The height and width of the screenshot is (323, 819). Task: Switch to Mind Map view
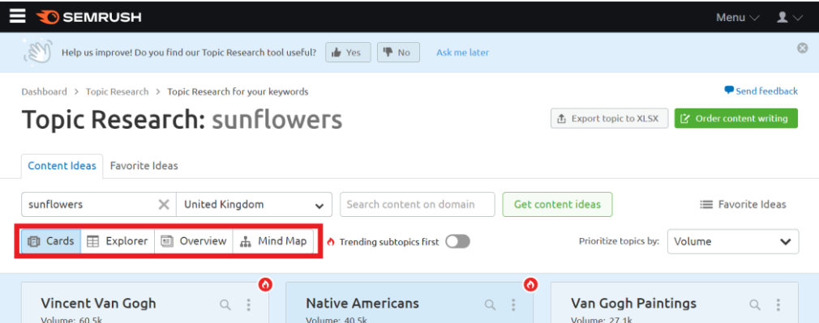click(273, 241)
